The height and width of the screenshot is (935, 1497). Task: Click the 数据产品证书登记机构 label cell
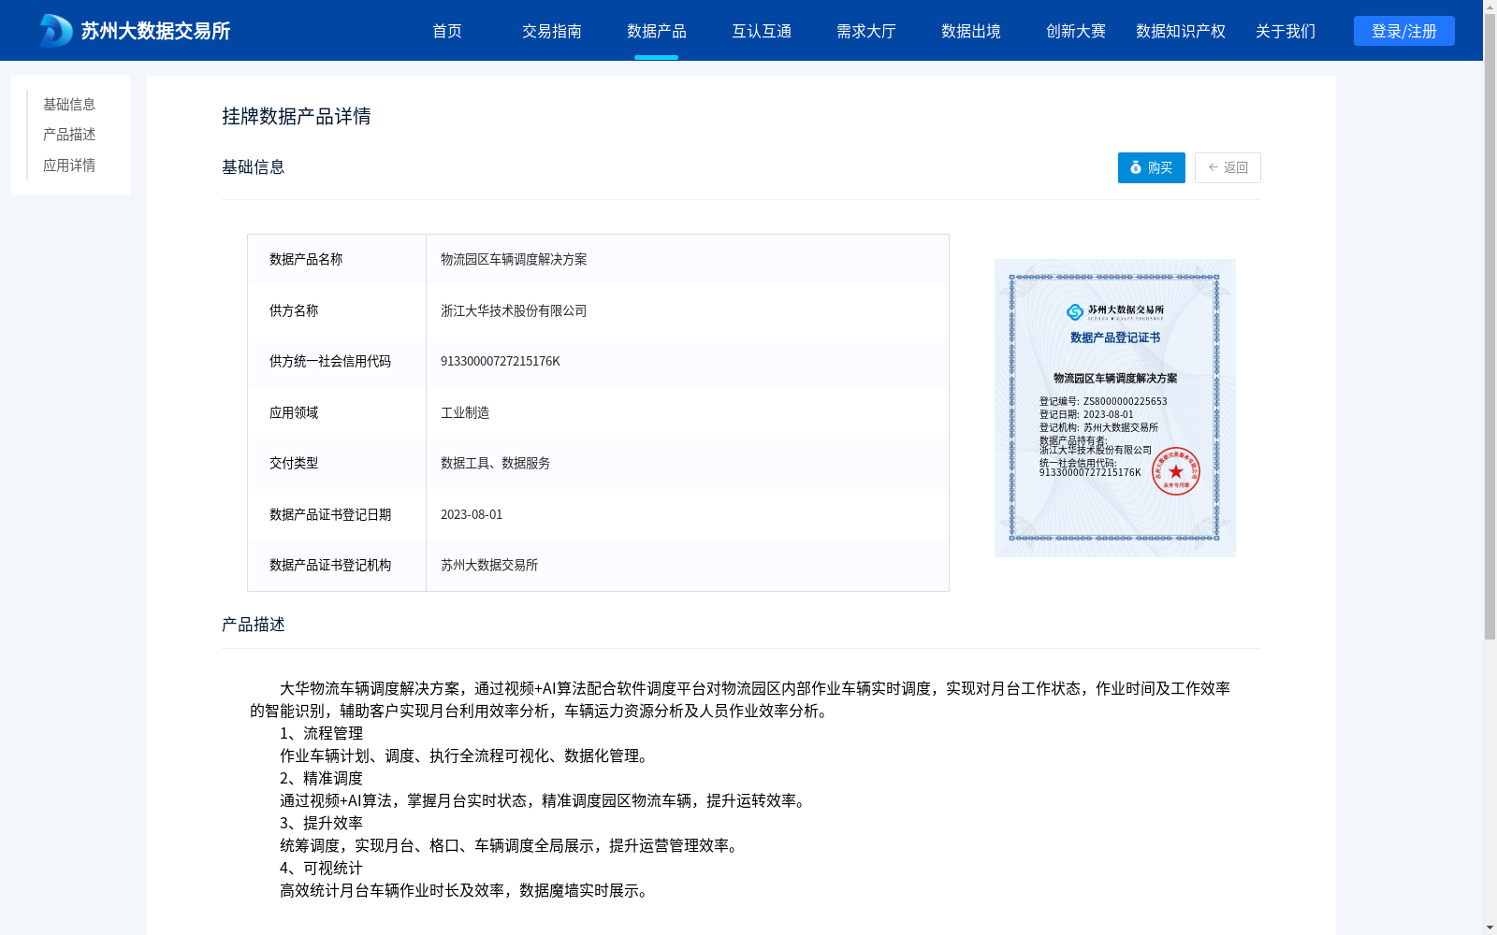[x=337, y=565]
